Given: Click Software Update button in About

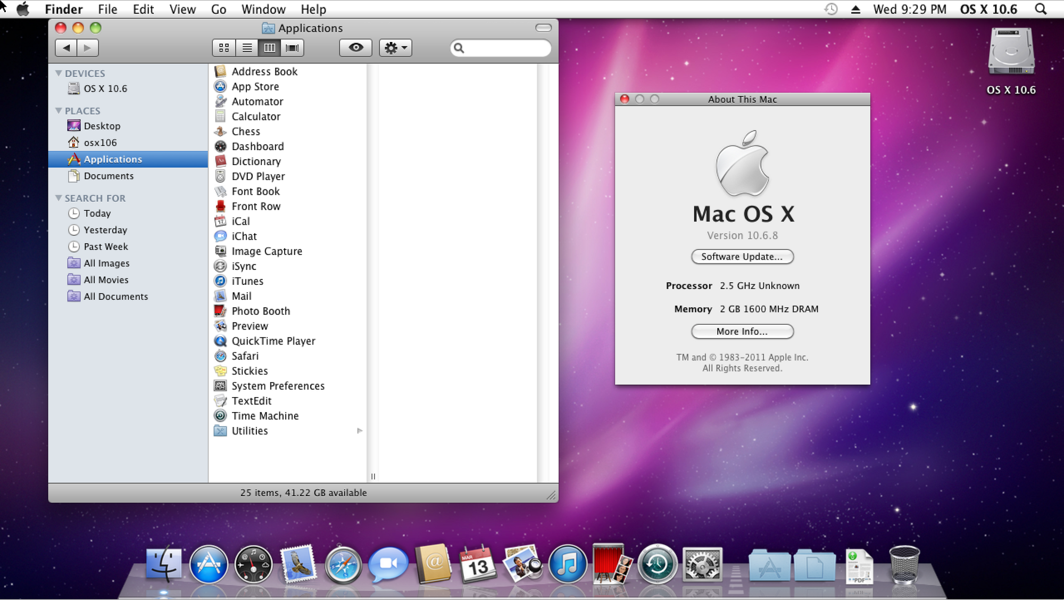Looking at the screenshot, I should (742, 256).
